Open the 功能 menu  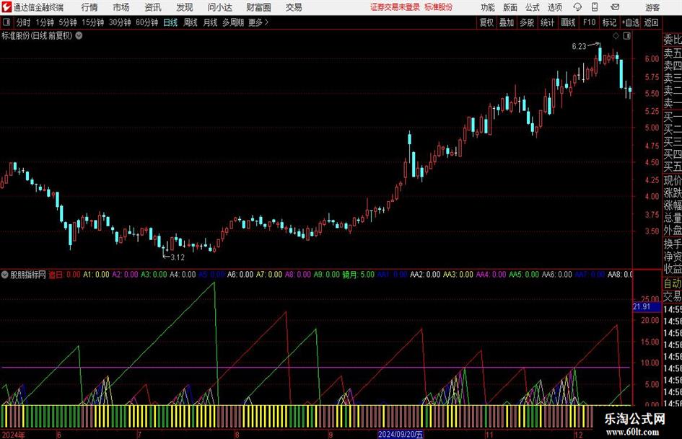click(x=488, y=7)
